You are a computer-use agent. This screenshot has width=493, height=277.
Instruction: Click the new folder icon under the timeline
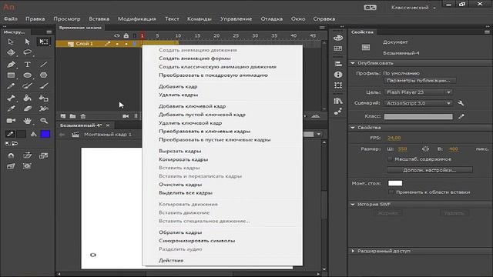(x=72, y=116)
